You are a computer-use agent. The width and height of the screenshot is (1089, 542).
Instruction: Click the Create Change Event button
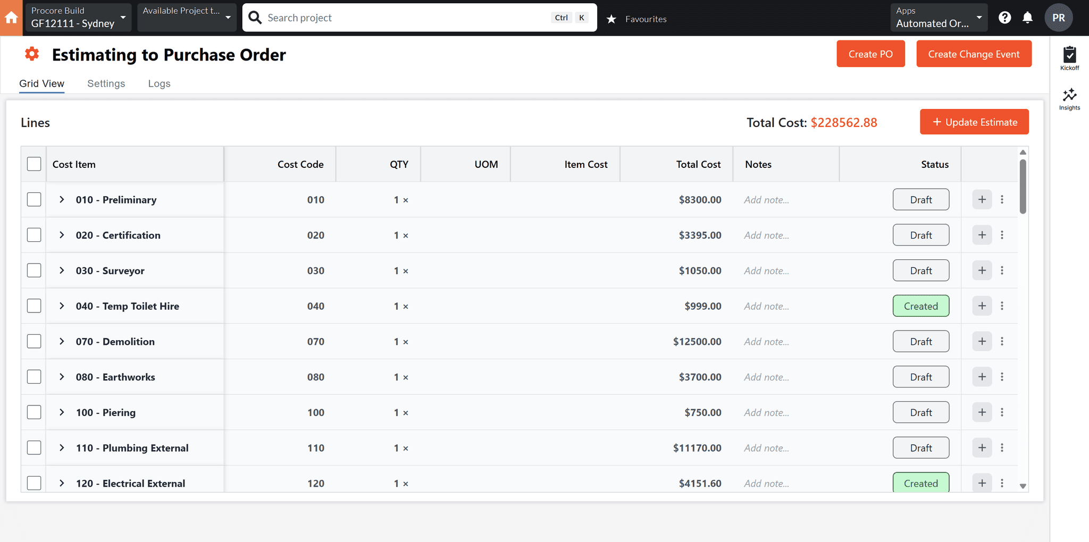[x=974, y=54]
